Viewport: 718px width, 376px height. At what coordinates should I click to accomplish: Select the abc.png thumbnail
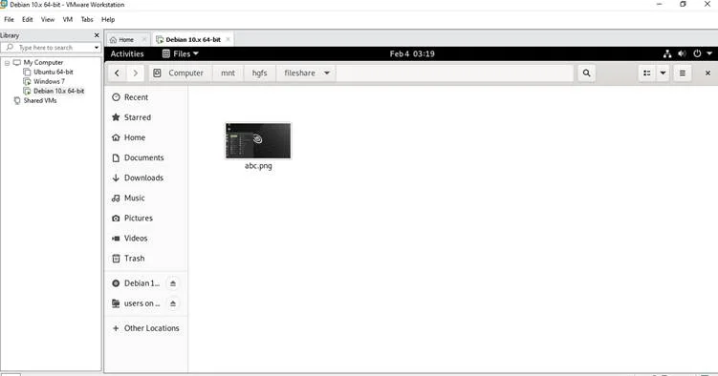pos(258,140)
